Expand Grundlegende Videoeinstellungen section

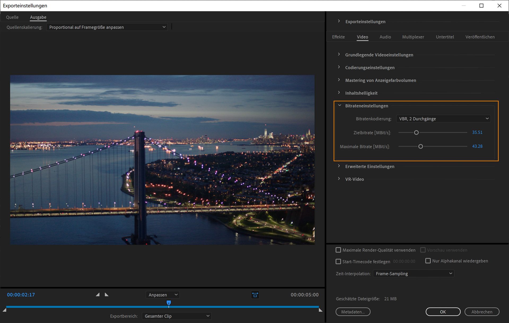pos(339,54)
